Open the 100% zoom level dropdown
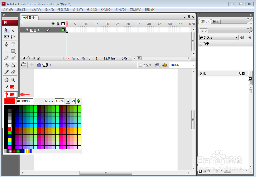 click(x=193, y=65)
